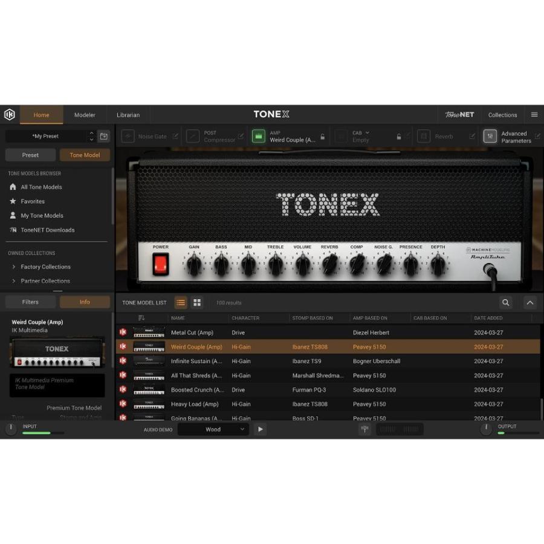Image resolution: width=544 pixels, height=544 pixels.
Task: Edit the Noise Gate settings
Action: [x=175, y=136]
